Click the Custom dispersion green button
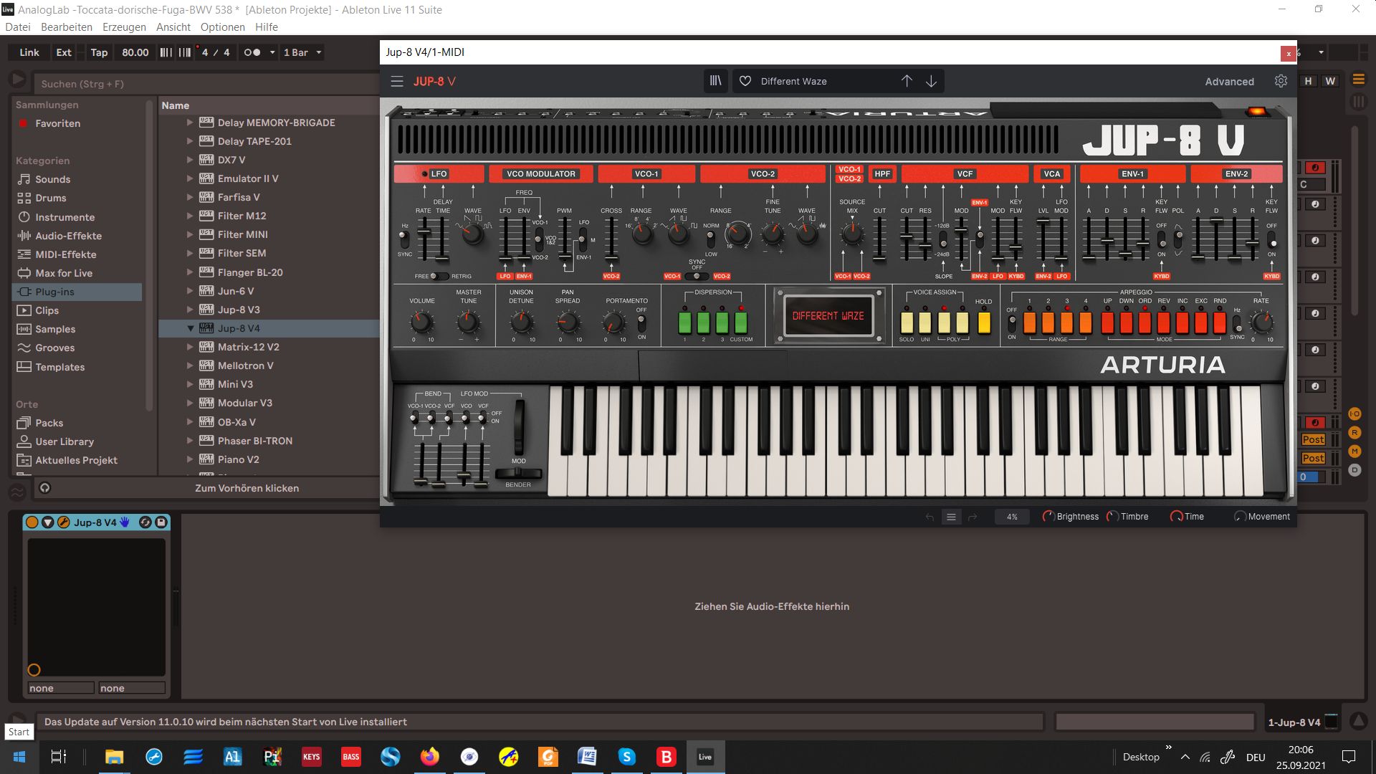This screenshot has height=774, width=1376. pyautogui.click(x=741, y=322)
